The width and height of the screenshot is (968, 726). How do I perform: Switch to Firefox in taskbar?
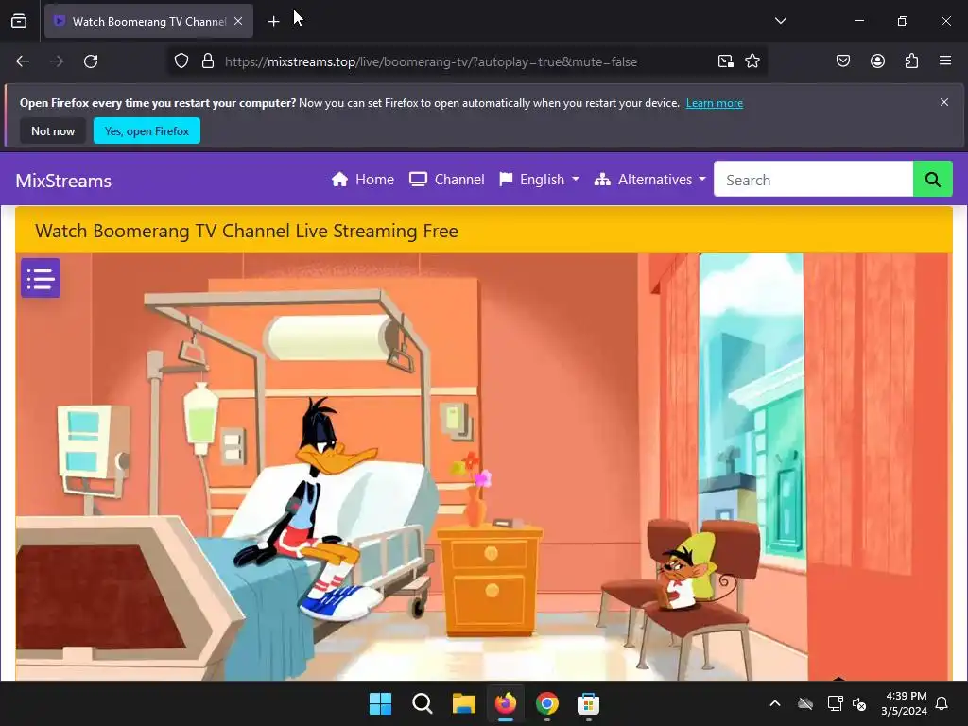[506, 703]
